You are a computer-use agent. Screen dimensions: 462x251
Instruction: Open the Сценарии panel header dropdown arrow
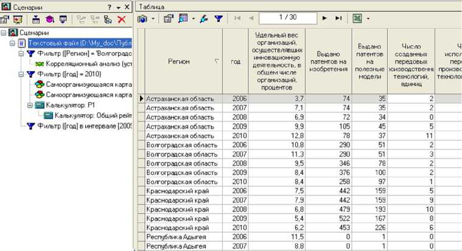(119, 6)
